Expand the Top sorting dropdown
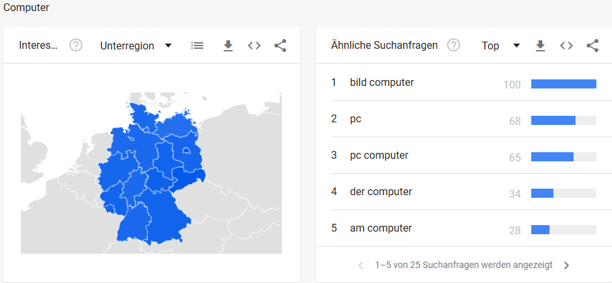Viewport: 612px width, 283px height. [x=501, y=46]
